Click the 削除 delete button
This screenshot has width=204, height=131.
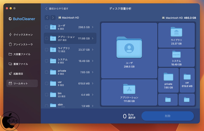pyautogui.click(x=168, y=116)
